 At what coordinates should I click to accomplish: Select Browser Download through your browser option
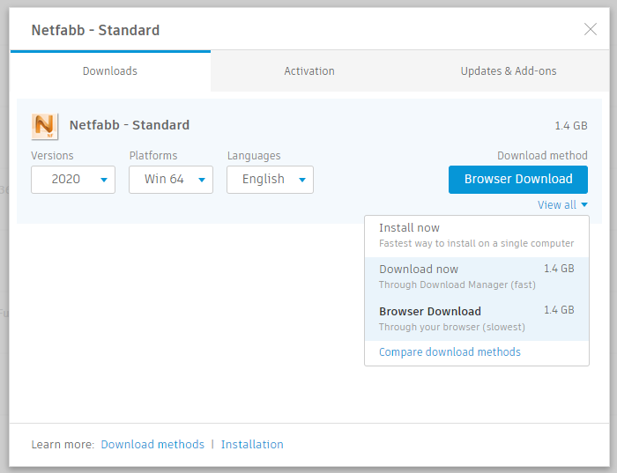477,319
